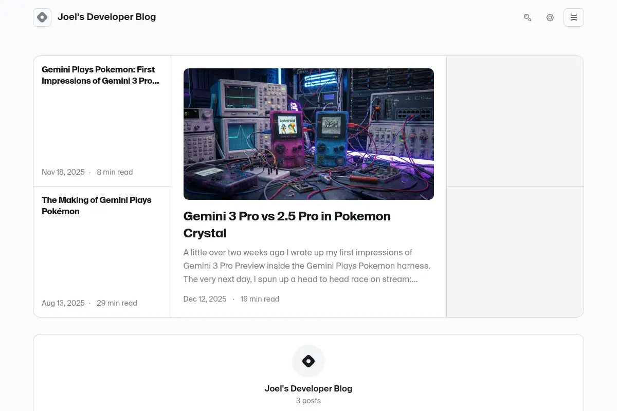Viewport: 617px width, 411px height.
Task: Click the 29 min read label
Action: 117,303
